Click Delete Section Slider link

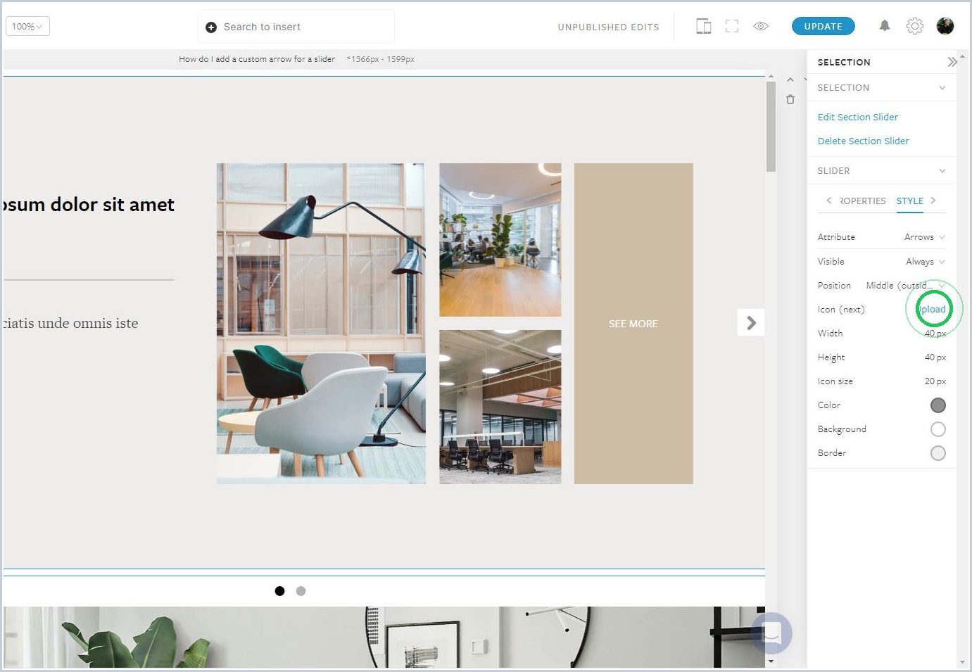863,141
